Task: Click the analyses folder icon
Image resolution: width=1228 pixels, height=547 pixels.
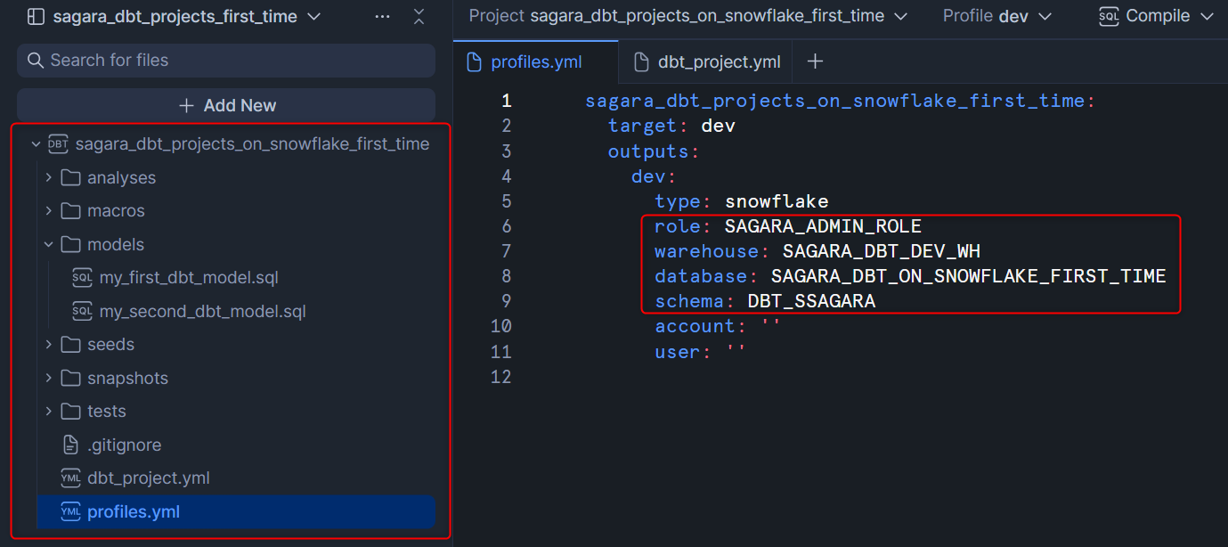Action: [71, 177]
